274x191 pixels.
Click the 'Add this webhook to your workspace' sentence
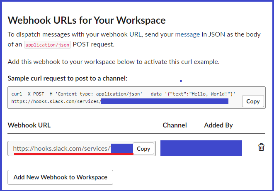point(114,62)
